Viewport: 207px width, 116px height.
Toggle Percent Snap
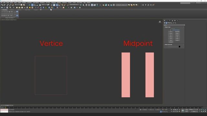pos(62,5)
